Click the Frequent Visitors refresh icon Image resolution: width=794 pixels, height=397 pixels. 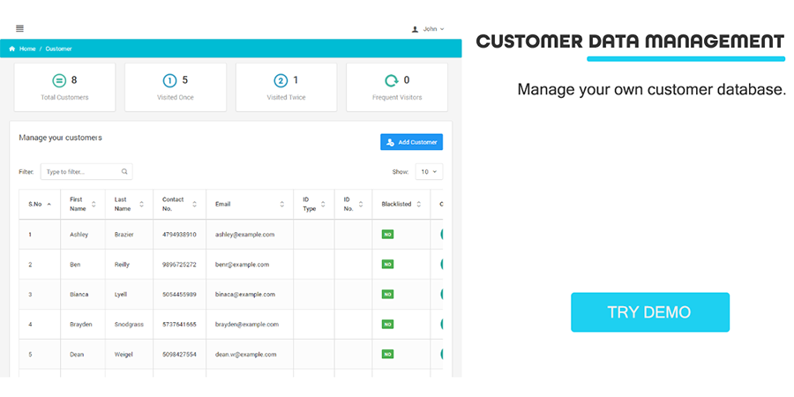[x=391, y=80]
